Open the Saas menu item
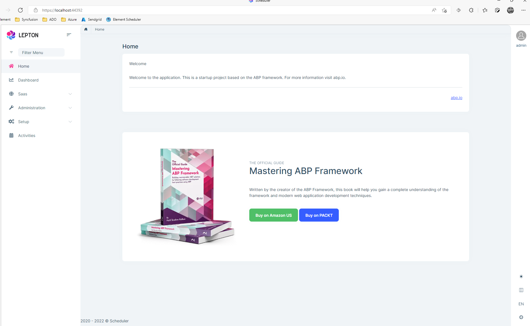Viewport: 530px width, 326px height. point(41,94)
